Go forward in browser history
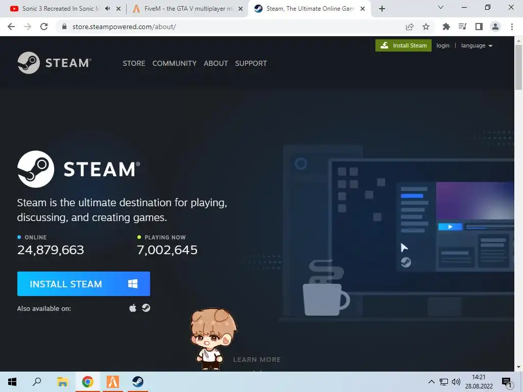The width and height of the screenshot is (523, 392). [28, 27]
